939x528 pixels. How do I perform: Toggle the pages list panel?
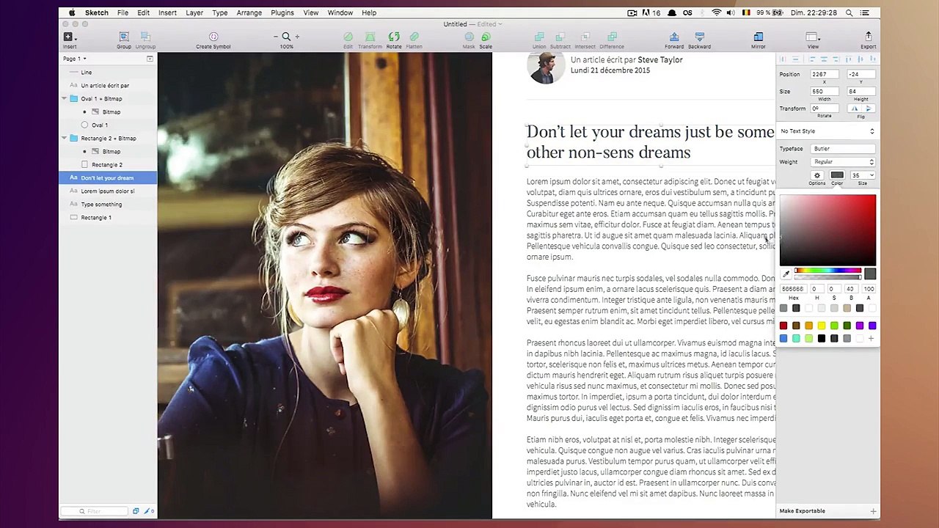pos(150,59)
